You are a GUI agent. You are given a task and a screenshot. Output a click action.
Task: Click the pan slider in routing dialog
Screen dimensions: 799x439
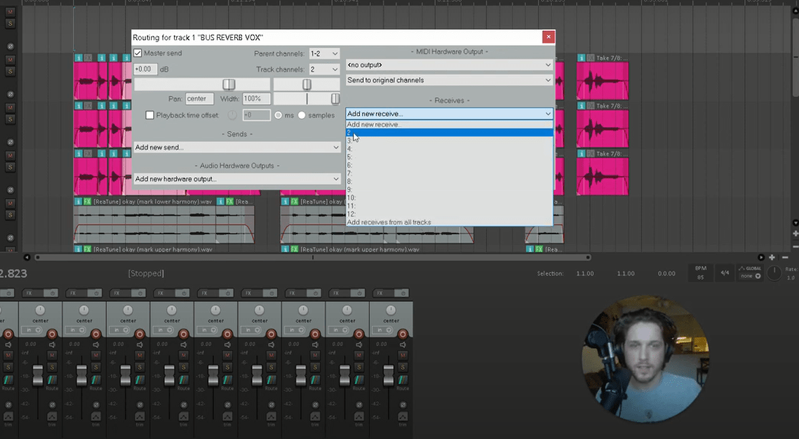pyautogui.click(x=307, y=84)
